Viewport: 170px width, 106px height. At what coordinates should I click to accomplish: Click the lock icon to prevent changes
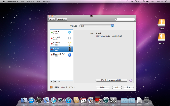[x=52, y=87]
